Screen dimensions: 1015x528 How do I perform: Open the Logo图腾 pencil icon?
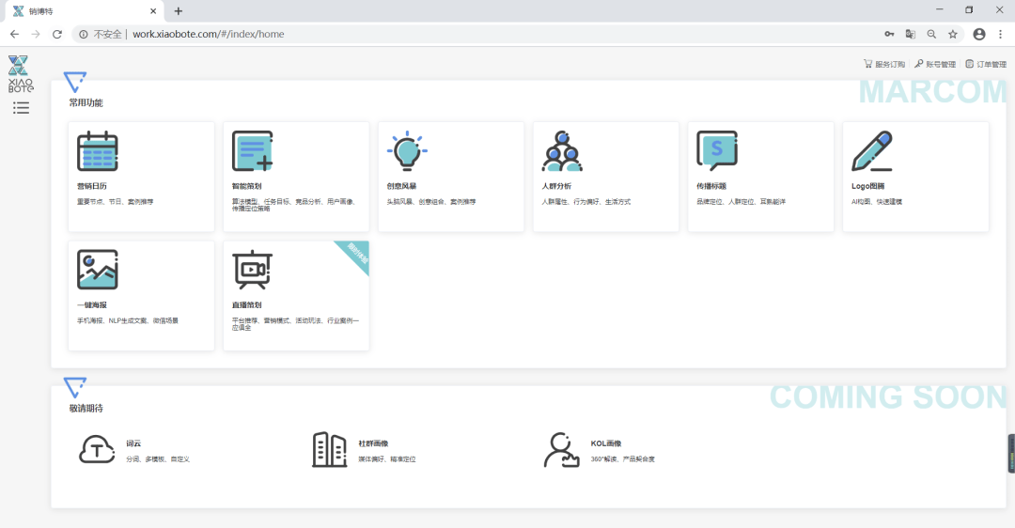tap(872, 150)
